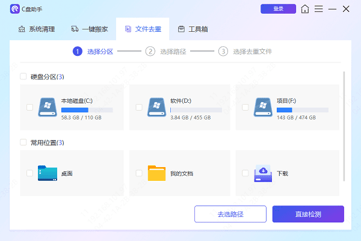Click the C盘助手 app logo icon

coord(14,9)
